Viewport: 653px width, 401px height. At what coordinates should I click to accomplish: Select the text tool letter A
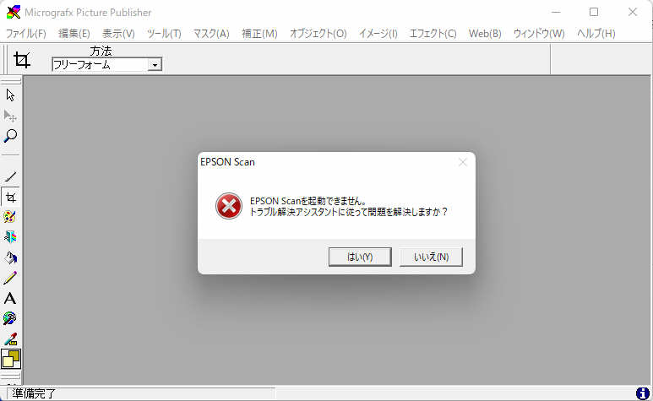pyautogui.click(x=10, y=298)
